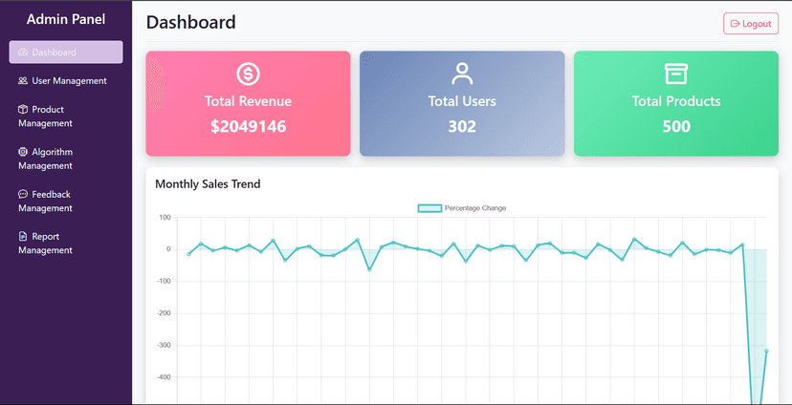Click the Feedback Management chat bubble icon

pos(23,194)
